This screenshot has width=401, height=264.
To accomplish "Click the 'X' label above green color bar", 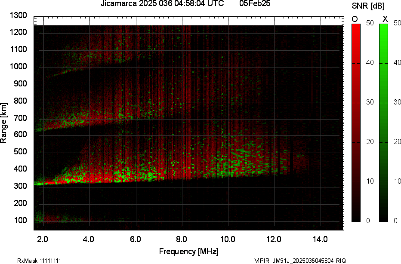I will pos(385,19).
